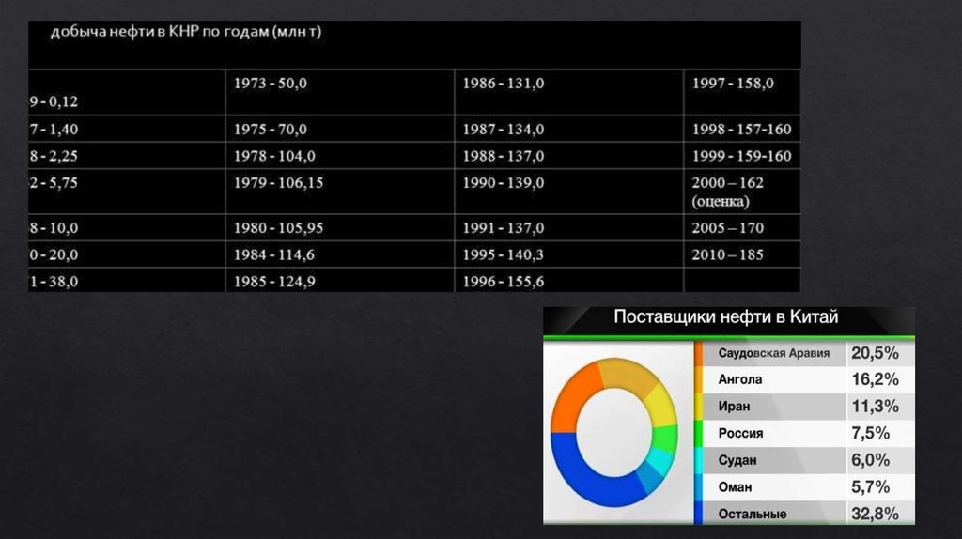Click the Иран supplier label

(733, 407)
